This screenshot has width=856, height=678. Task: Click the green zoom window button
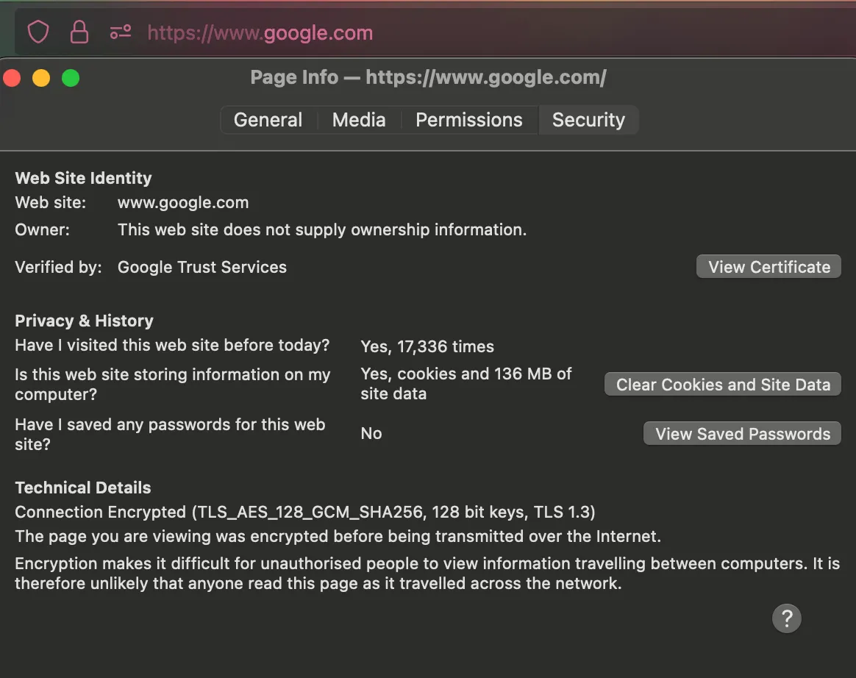click(x=71, y=77)
